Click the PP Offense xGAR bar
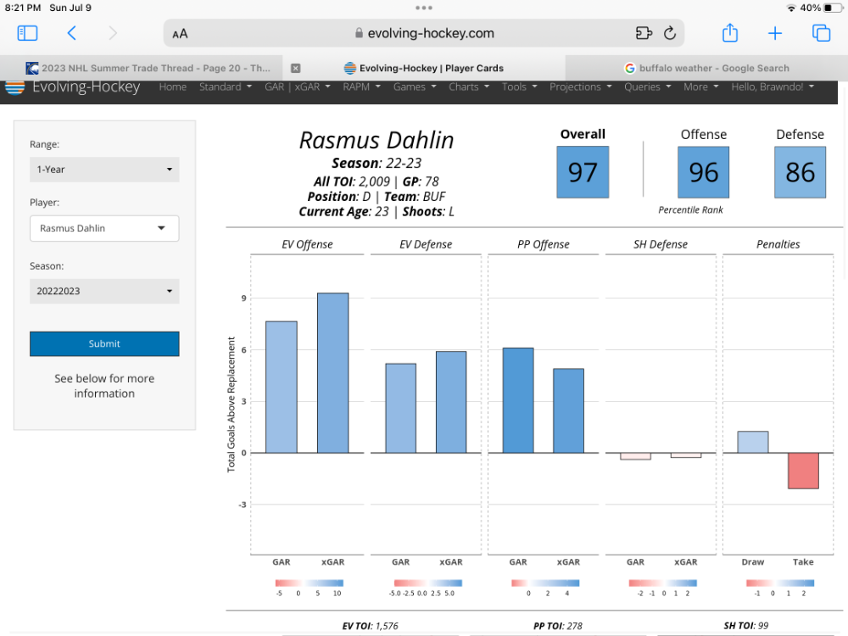This screenshot has width=848, height=636. pyautogui.click(x=568, y=411)
